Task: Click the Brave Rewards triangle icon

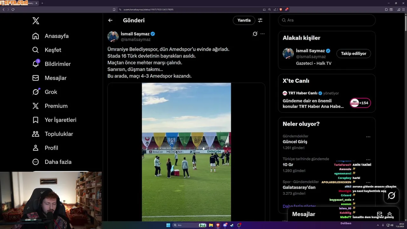Action: [x=286, y=10]
